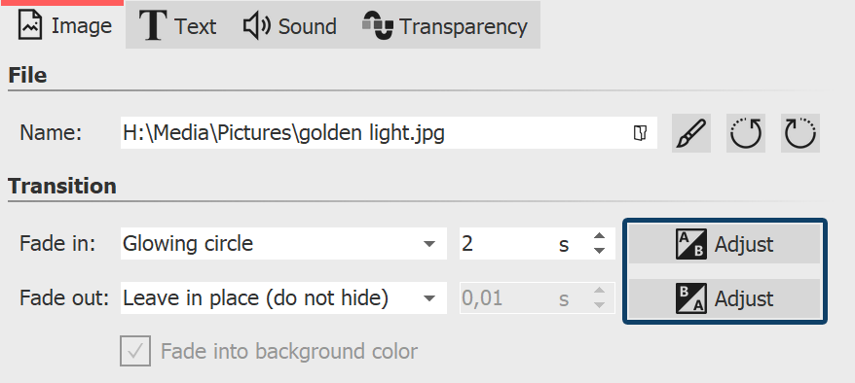Decrease Fade in duration with down arrow
This screenshot has width=855, height=383.
(599, 251)
